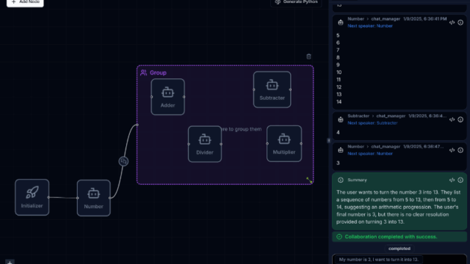Click the Number node right connection handle
Viewport: 470px width, 264px height.
[x=110, y=198]
